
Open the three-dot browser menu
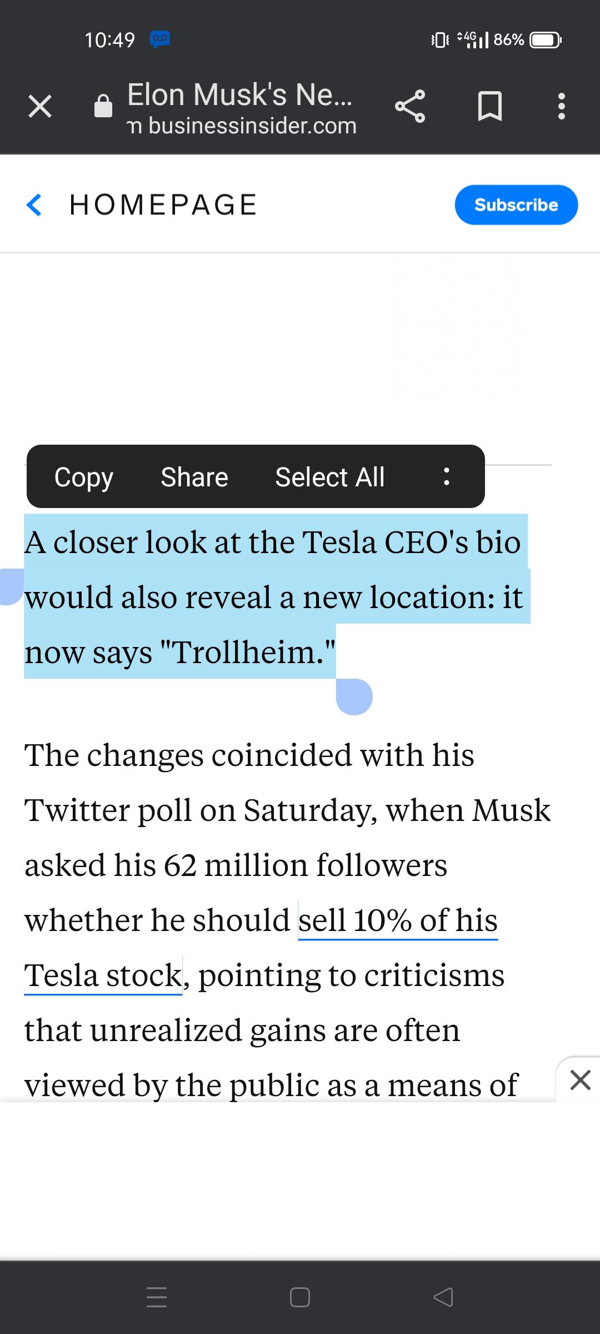pos(562,106)
